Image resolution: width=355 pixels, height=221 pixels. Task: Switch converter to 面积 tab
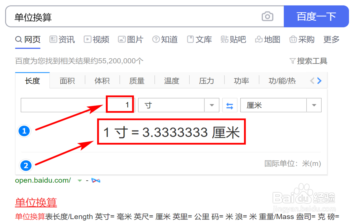tap(67, 80)
